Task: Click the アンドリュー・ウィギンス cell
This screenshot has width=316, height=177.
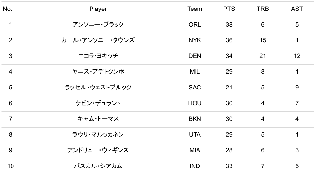Action: pyautogui.click(x=98, y=150)
